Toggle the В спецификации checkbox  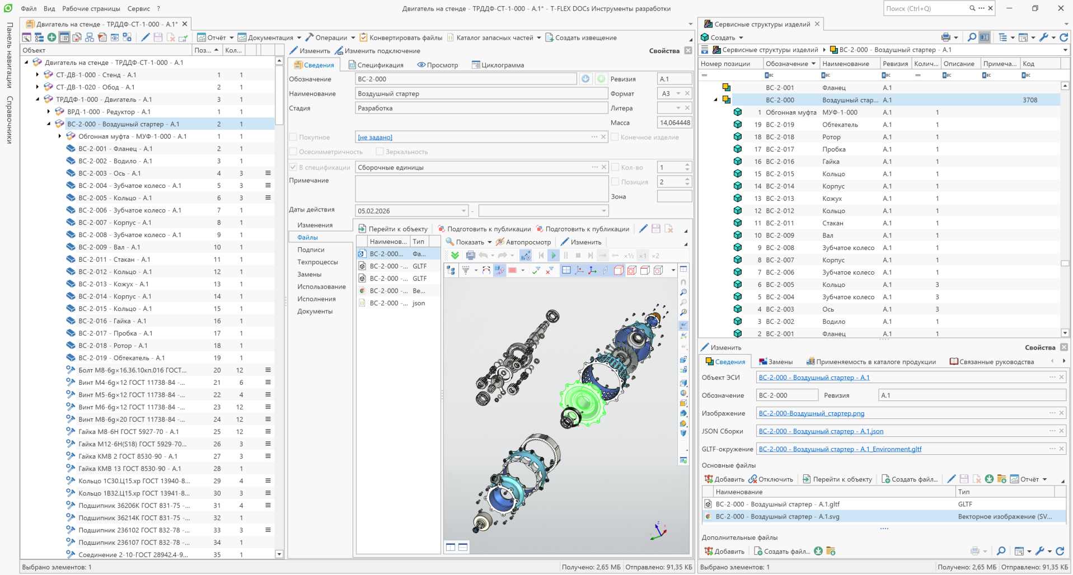[293, 167]
